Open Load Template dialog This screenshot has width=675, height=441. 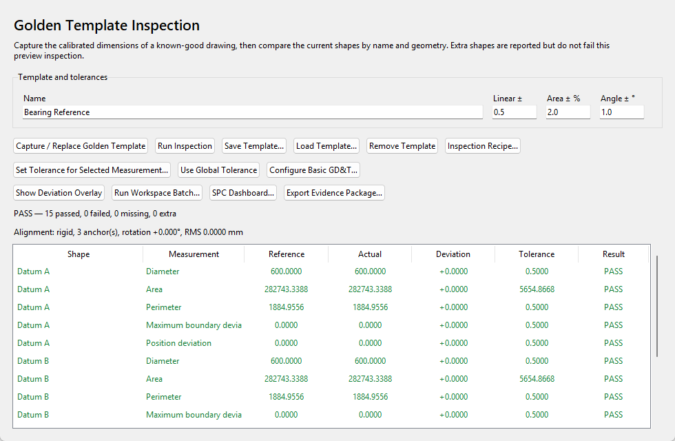click(326, 146)
